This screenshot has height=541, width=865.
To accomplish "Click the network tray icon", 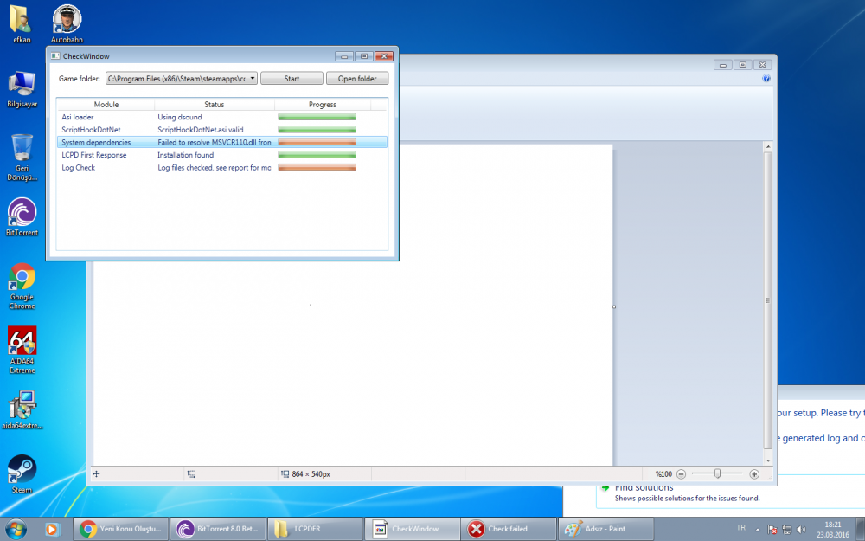I will pos(787,530).
